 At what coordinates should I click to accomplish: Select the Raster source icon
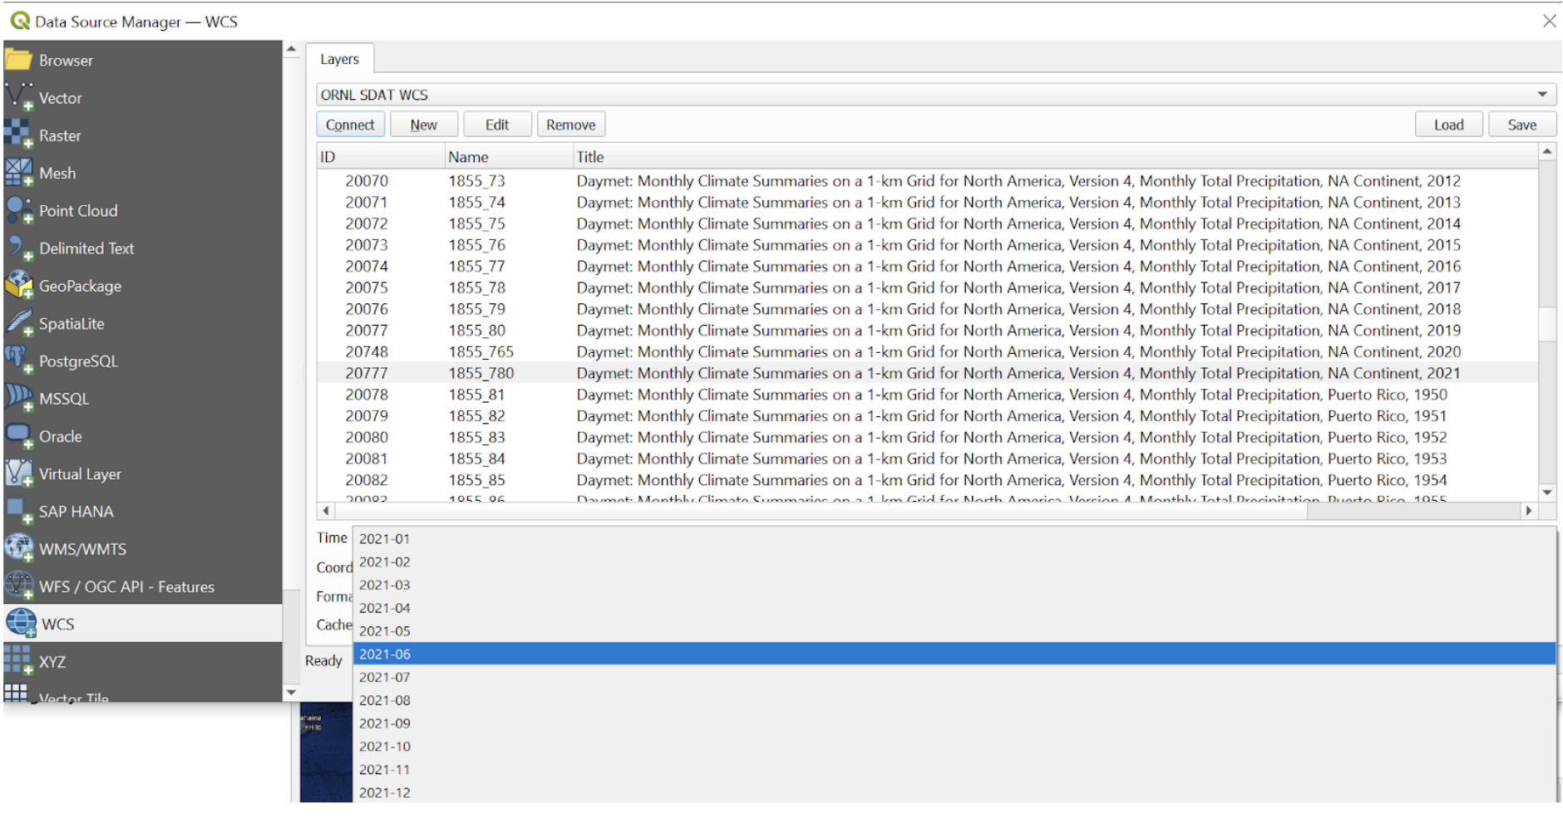coord(18,135)
